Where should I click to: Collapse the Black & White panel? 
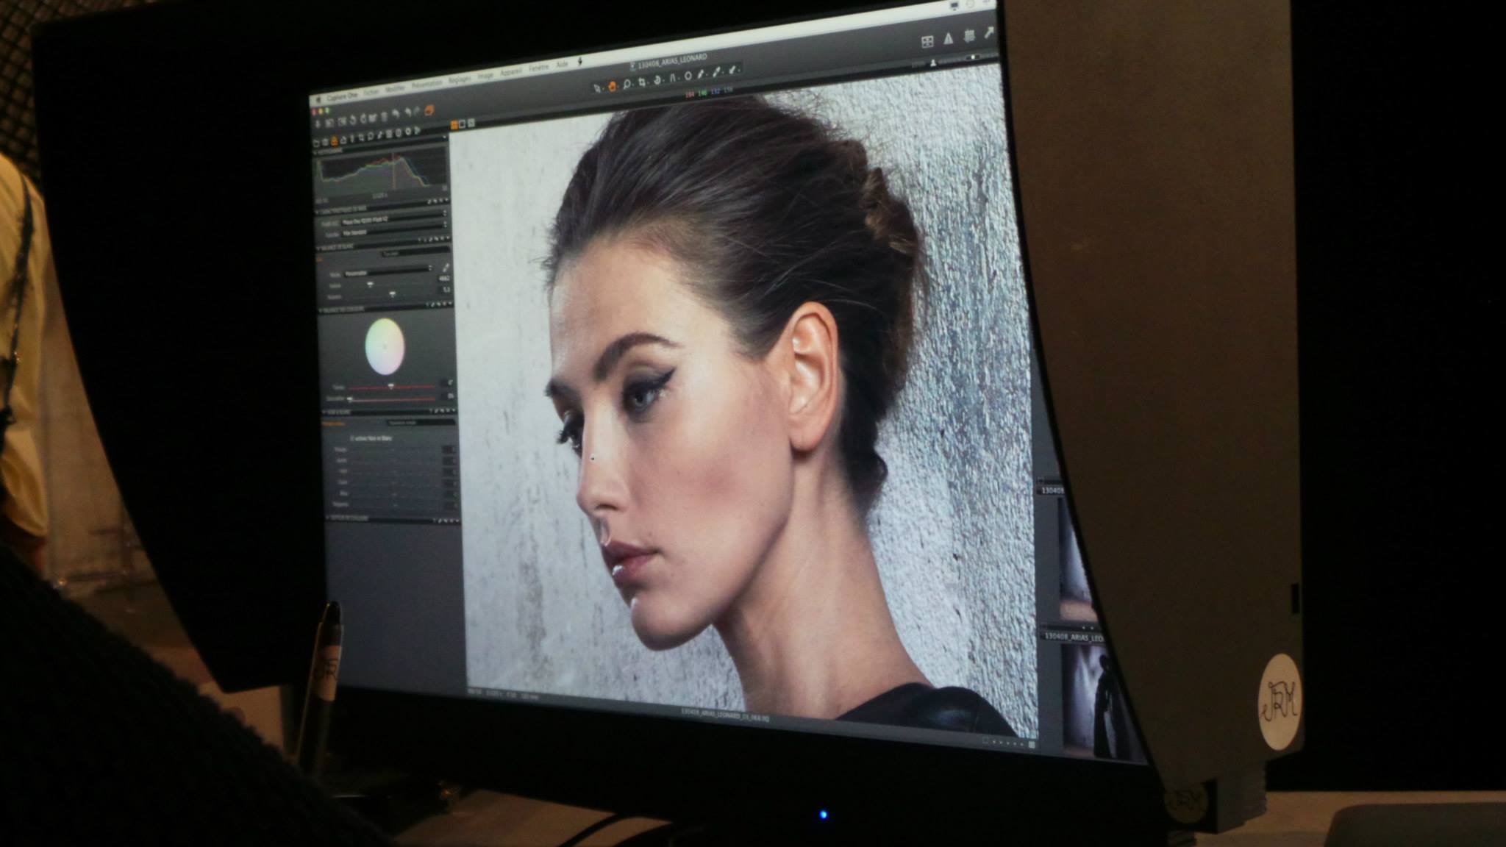[x=324, y=412]
